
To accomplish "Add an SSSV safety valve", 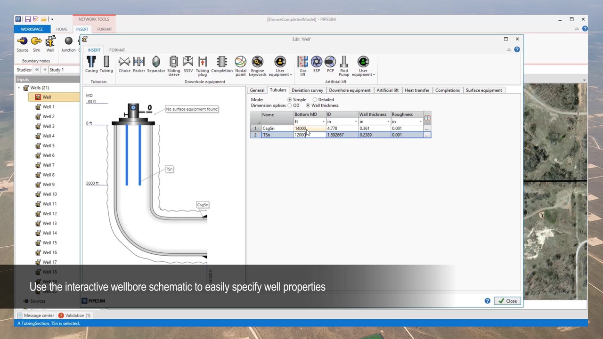I will pyautogui.click(x=188, y=65).
